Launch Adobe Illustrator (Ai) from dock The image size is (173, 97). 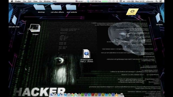(96, 94)
